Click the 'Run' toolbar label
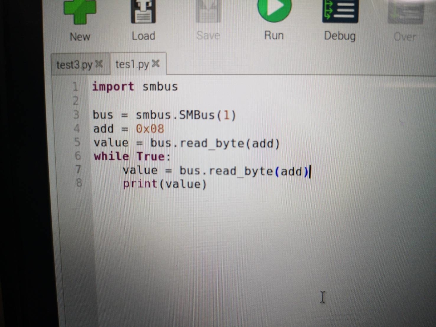Image resolution: width=436 pixels, height=327 pixels. click(274, 35)
